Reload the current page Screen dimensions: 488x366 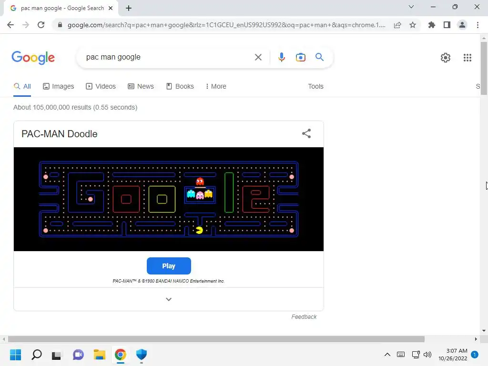click(41, 25)
